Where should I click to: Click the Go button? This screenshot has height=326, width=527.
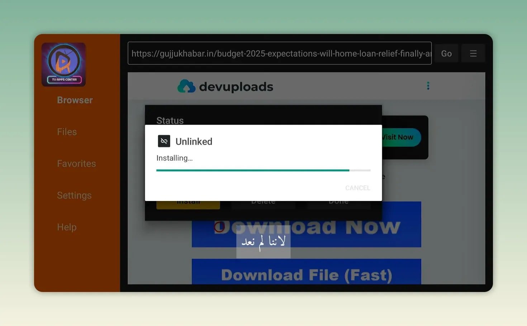point(446,53)
